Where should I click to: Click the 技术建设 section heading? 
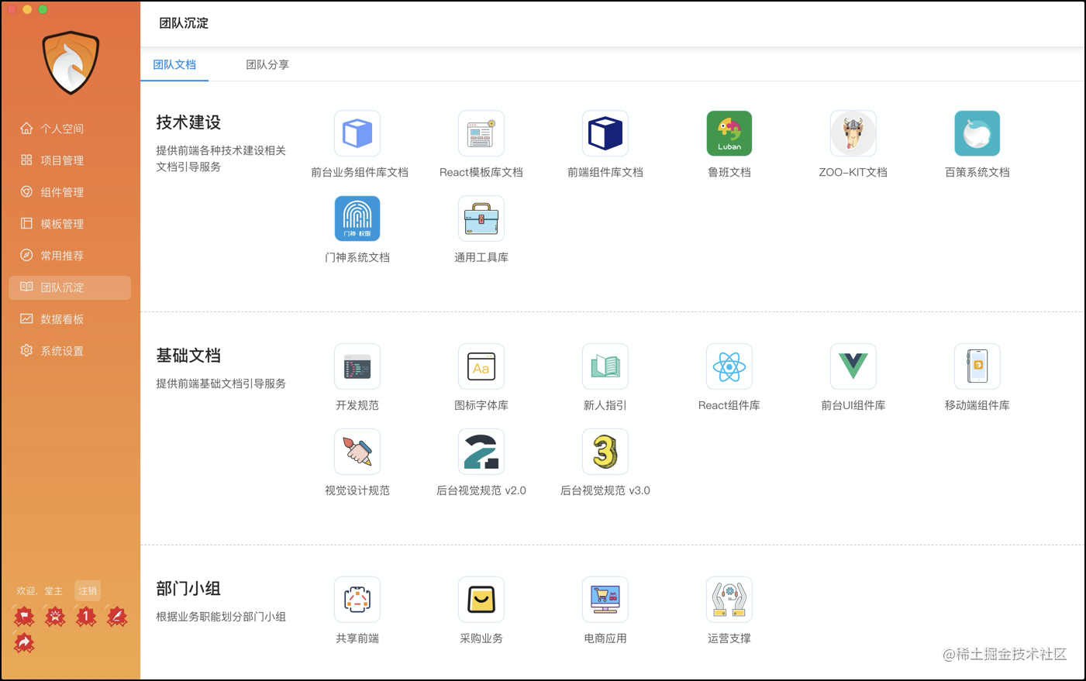click(188, 122)
